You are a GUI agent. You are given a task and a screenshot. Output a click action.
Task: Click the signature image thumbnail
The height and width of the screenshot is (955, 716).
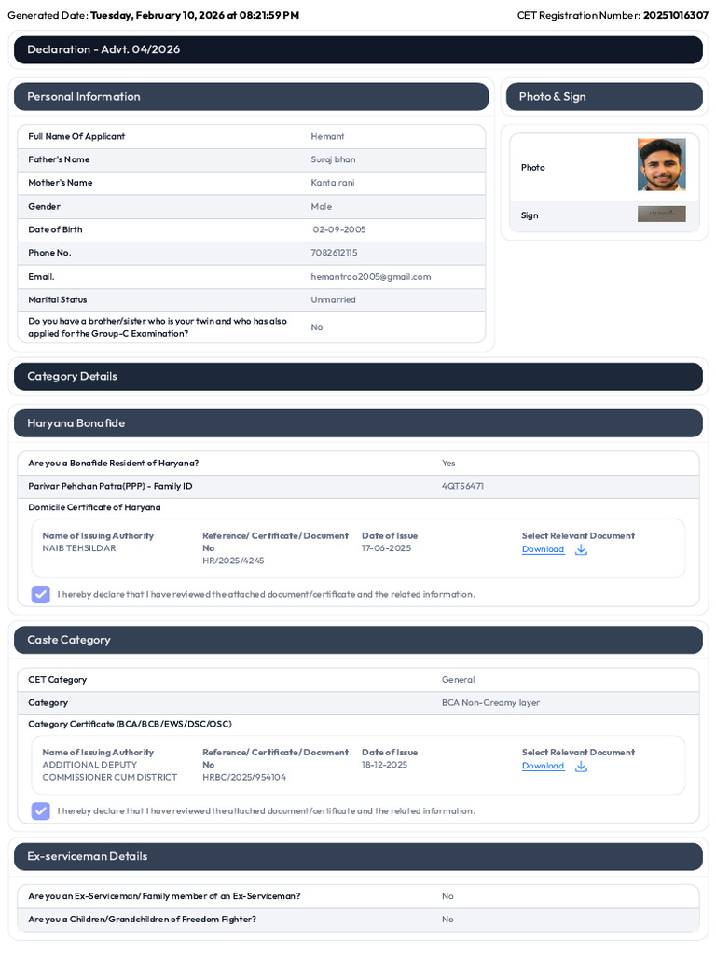[x=662, y=214]
